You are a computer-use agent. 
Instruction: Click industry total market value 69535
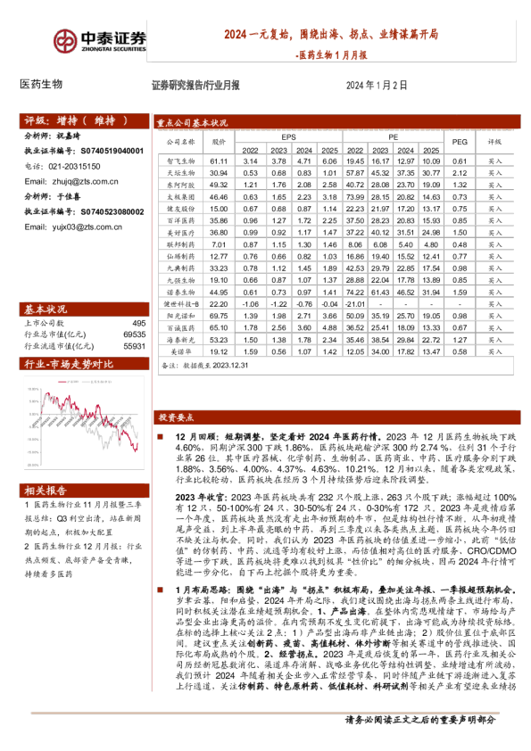(x=135, y=334)
